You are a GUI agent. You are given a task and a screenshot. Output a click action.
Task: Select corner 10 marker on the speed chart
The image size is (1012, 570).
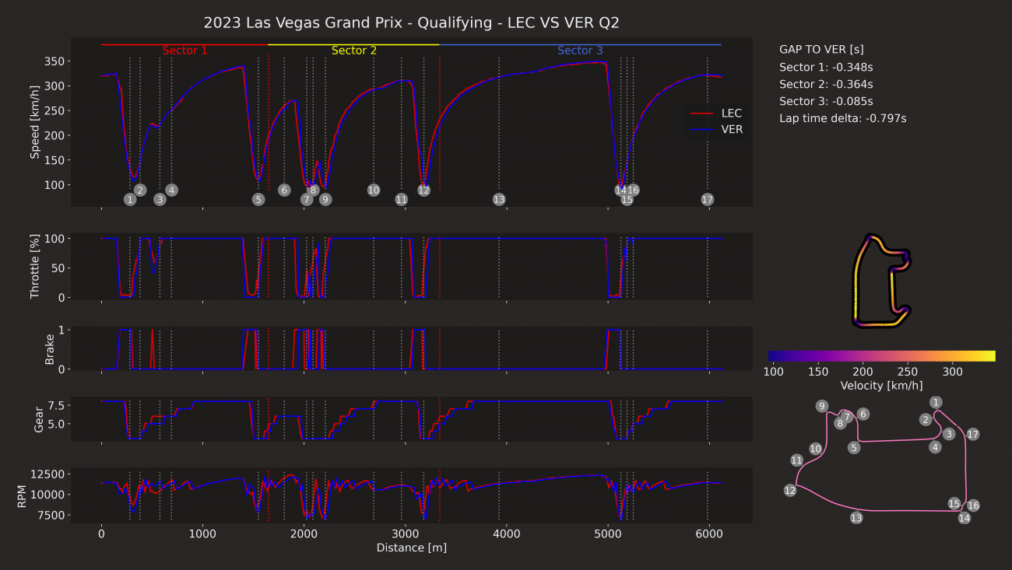(x=374, y=190)
